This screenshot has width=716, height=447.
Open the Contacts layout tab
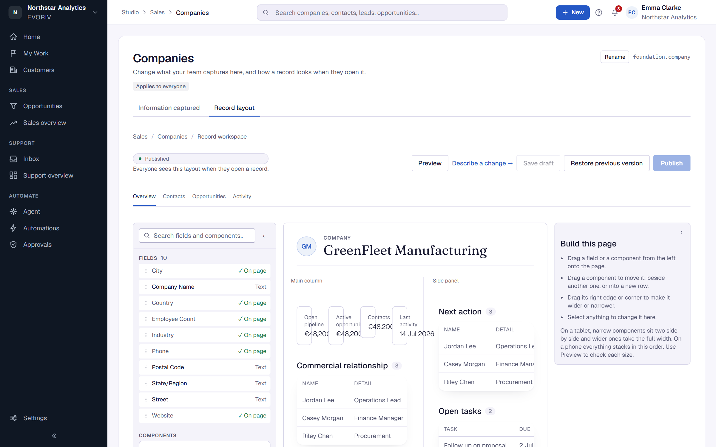tap(174, 196)
